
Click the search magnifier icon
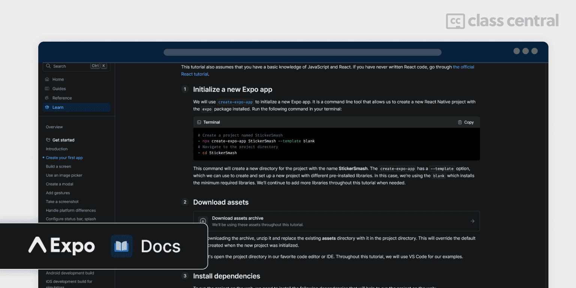(48, 66)
